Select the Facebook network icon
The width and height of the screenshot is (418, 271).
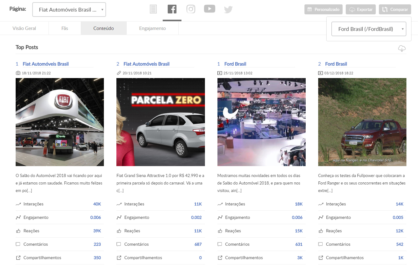(172, 9)
